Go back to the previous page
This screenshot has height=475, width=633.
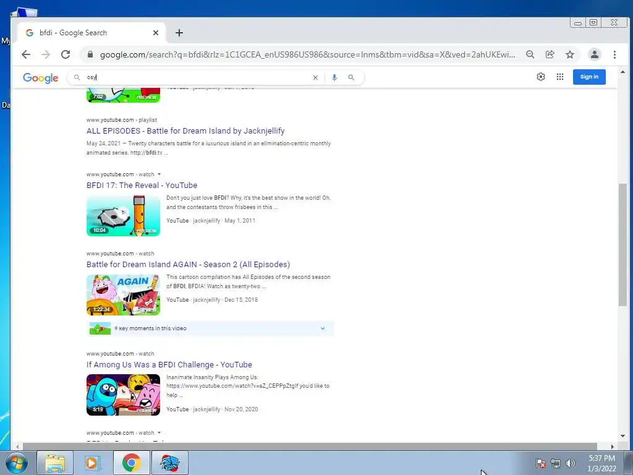(26, 54)
